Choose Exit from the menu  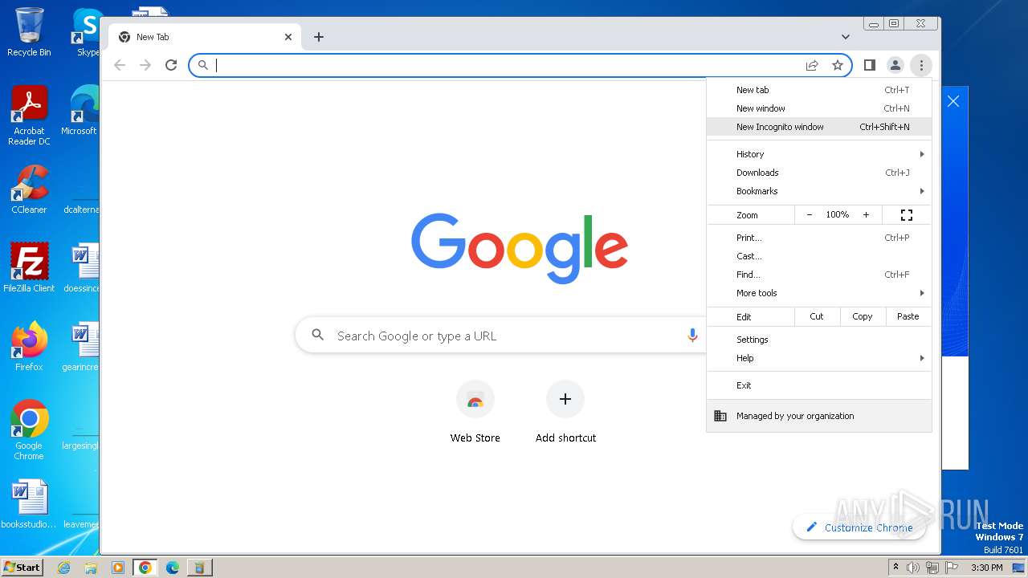pyautogui.click(x=819, y=385)
